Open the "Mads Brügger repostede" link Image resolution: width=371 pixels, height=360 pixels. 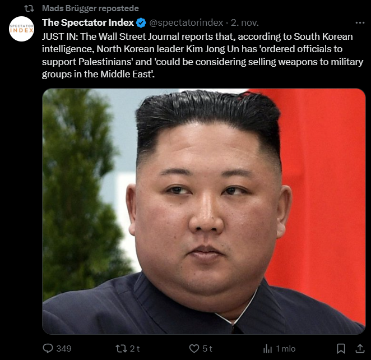click(90, 8)
